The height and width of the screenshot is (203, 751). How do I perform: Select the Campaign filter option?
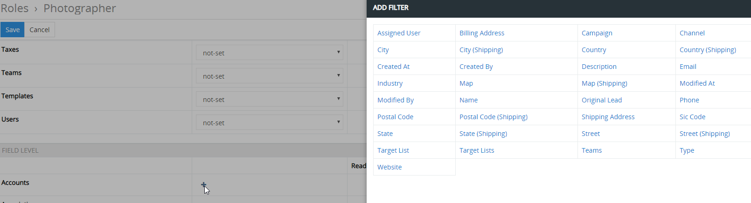[x=597, y=33]
